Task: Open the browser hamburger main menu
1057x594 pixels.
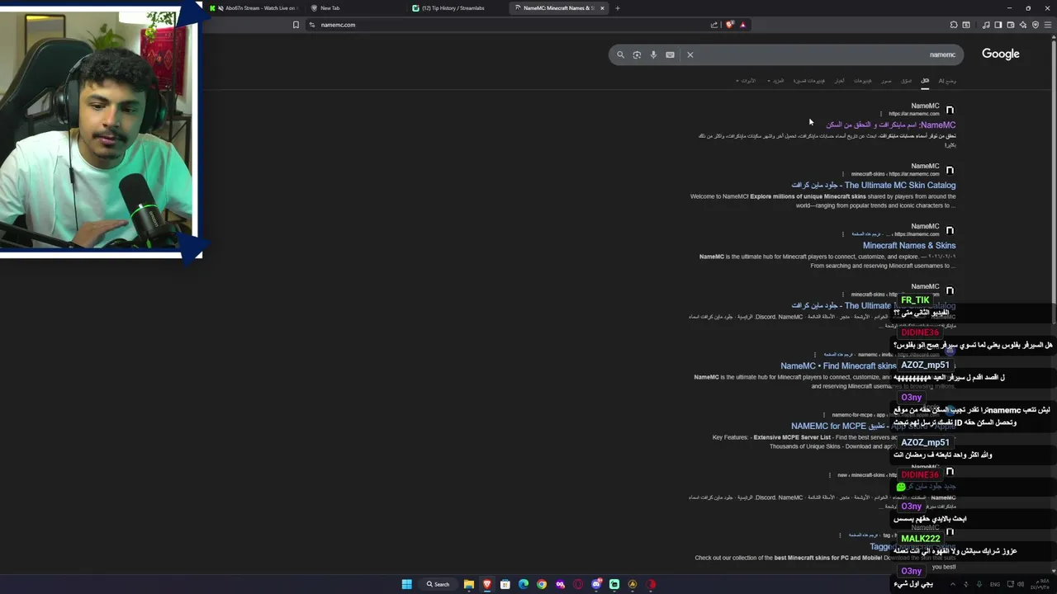Action: tap(1048, 25)
